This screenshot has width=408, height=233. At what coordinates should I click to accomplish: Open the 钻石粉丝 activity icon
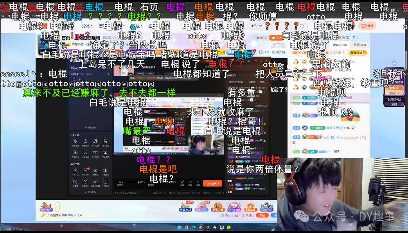234,206
